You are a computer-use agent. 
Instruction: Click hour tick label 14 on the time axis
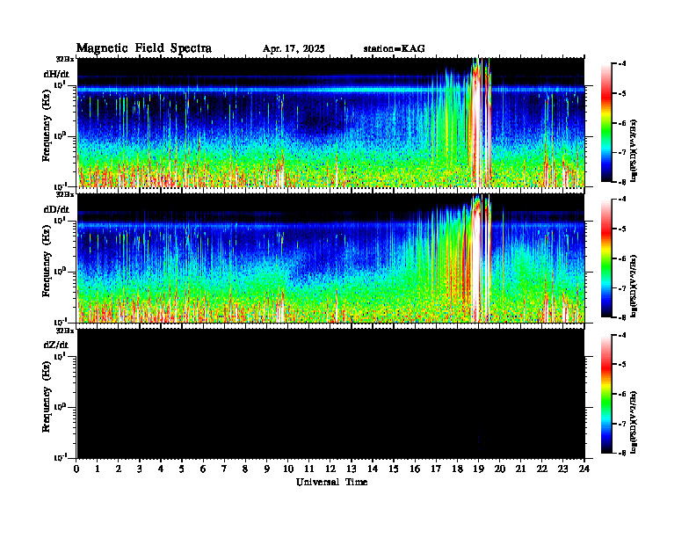click(373, 469)
